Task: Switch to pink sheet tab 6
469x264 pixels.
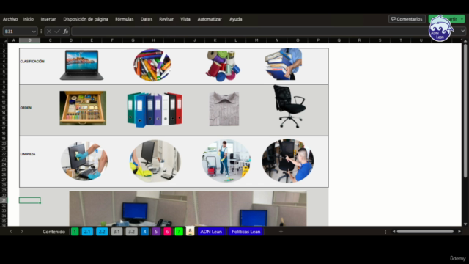Action: pyautogui.click(x=167, y=232)
